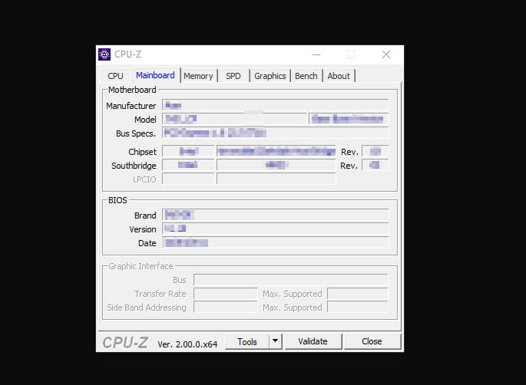Click the Model value field

(234, 119)
